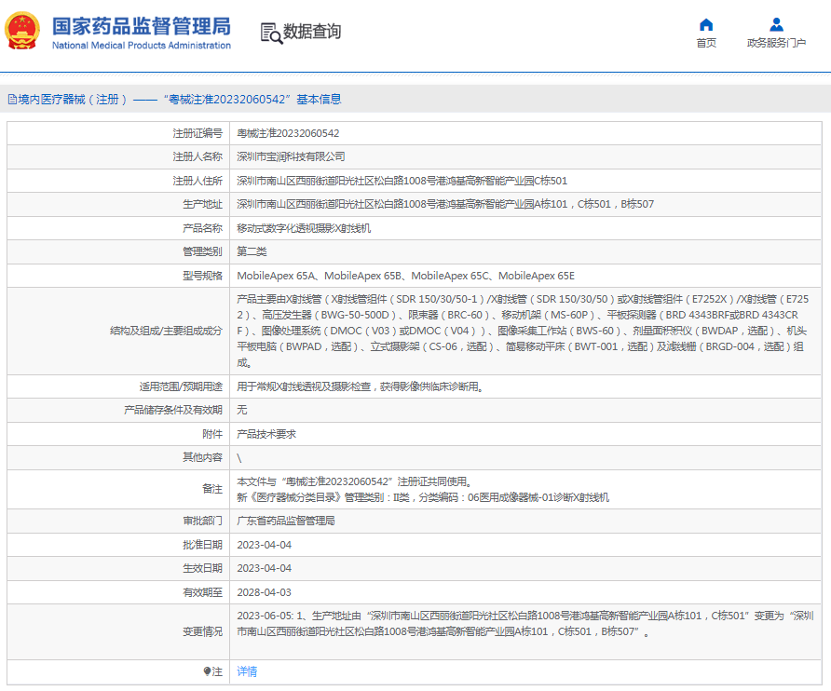Open the 详情 link
This screenshot has width=831, height=691.
[247, 671]
